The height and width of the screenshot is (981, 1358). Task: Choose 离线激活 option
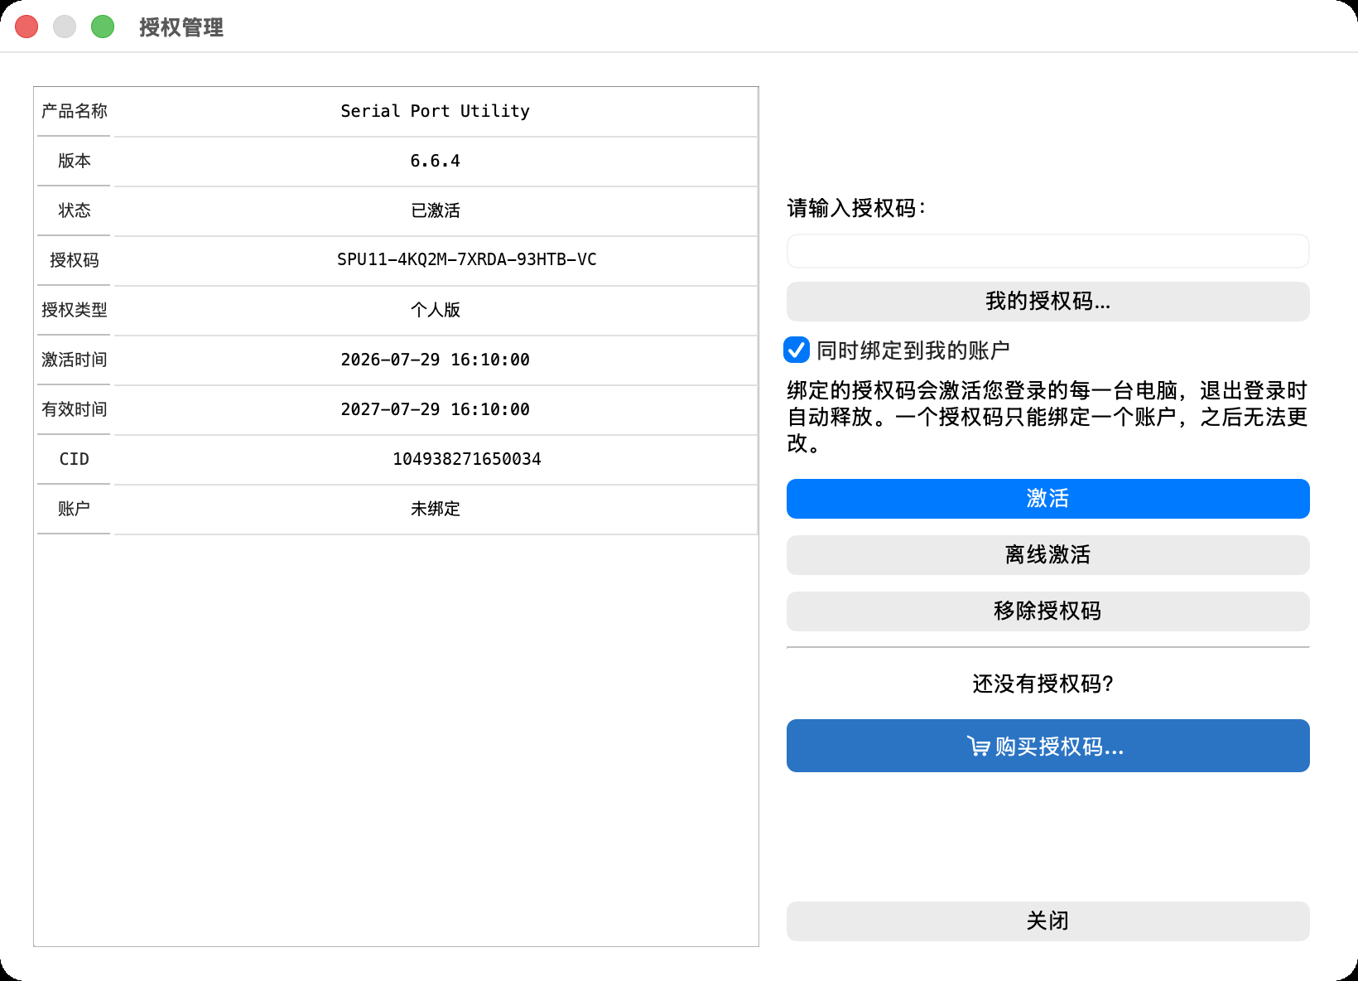tap(1047, 555)
